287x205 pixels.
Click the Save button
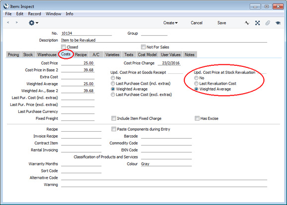point(221,23)
